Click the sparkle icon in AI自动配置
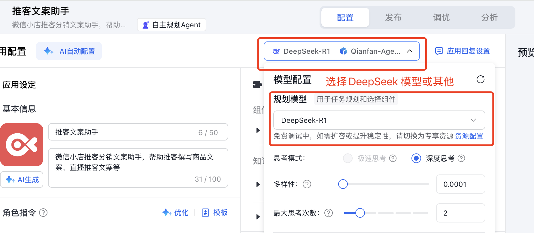 [x=48, y=51]
